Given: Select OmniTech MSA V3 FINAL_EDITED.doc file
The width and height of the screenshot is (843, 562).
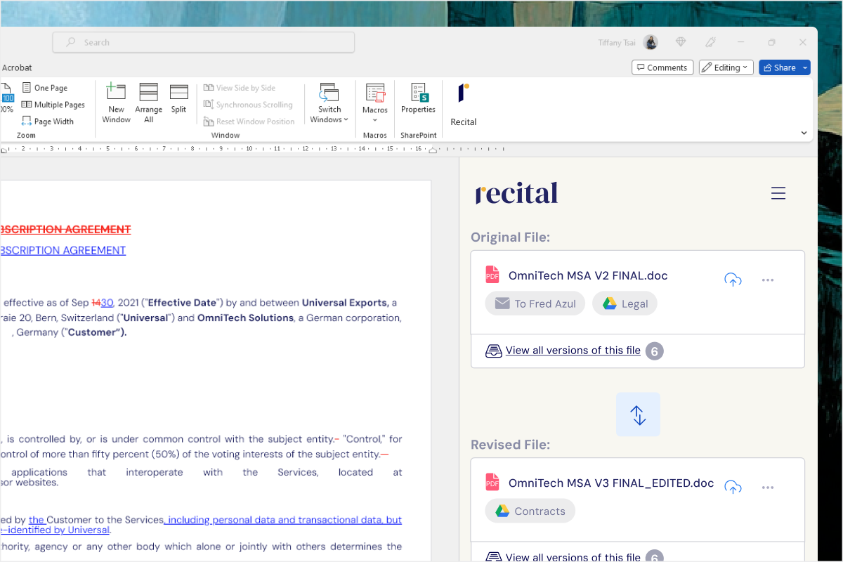Looking at the screenshot, I should coord(611,483).
